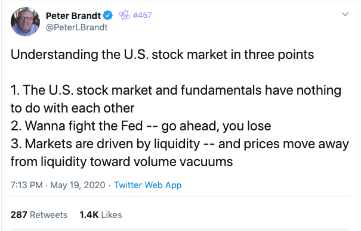Expand the tweet options chevron menu
This screenshot has width=361, height=231.
pyautogui.click(x=345, y=14)
